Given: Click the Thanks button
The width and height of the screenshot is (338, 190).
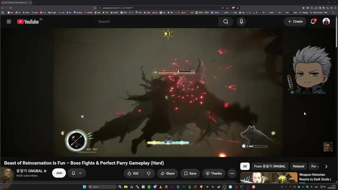Looking at the screenshot, I should click(x=214, y=173).
